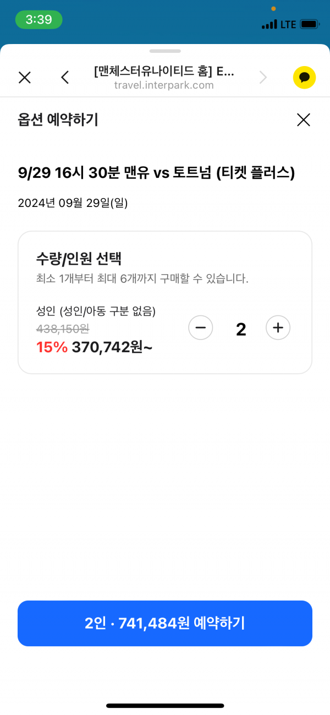Image resolution: width=330 pixels, height=715 pixels.
Task: Increase ticket quantity with the plus button
Action: tap(278, 329)
